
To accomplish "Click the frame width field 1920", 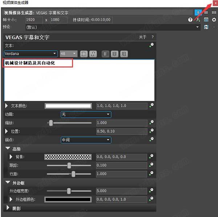I will pos(34,20).
